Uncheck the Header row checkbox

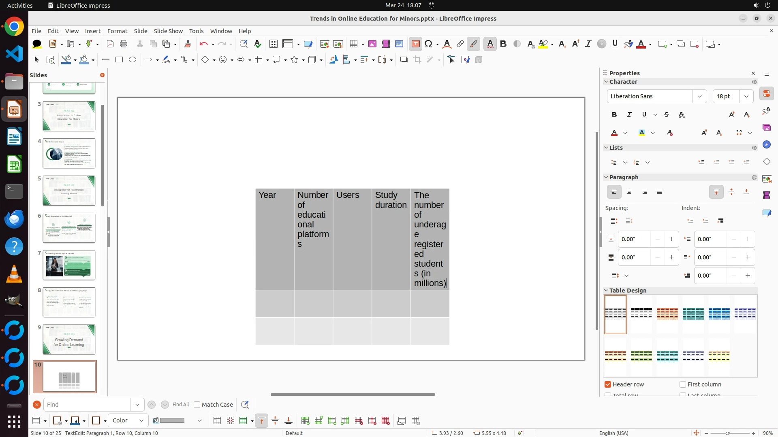click(608, 384)
